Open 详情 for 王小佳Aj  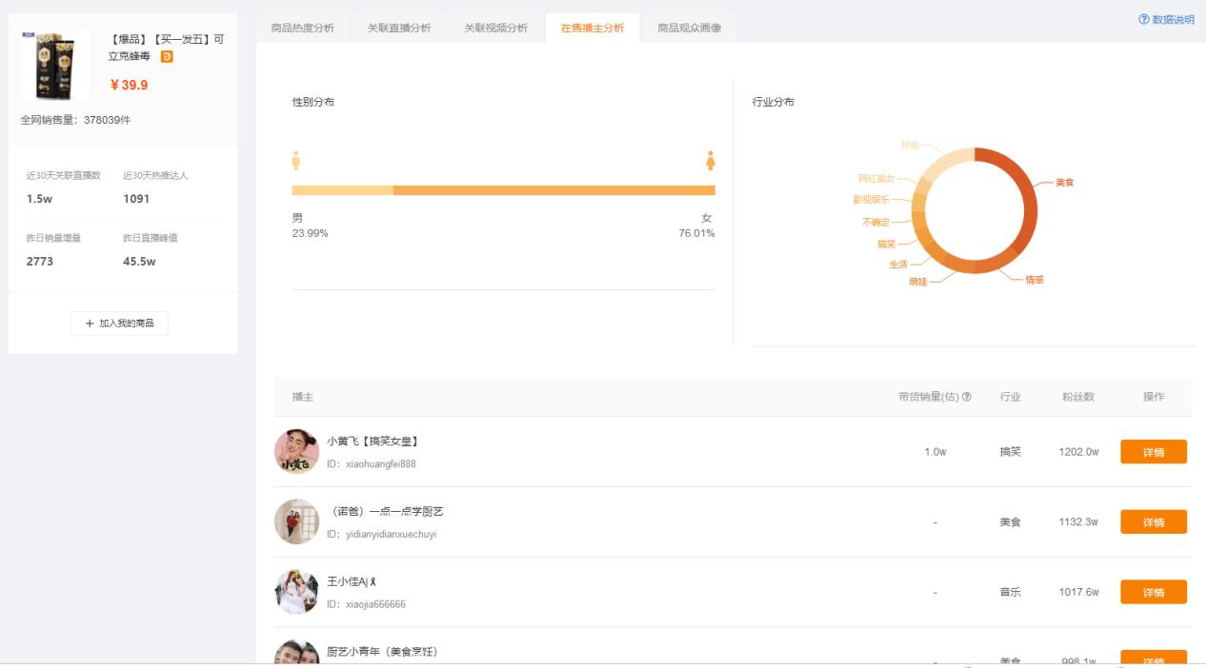coord(1153,592)
